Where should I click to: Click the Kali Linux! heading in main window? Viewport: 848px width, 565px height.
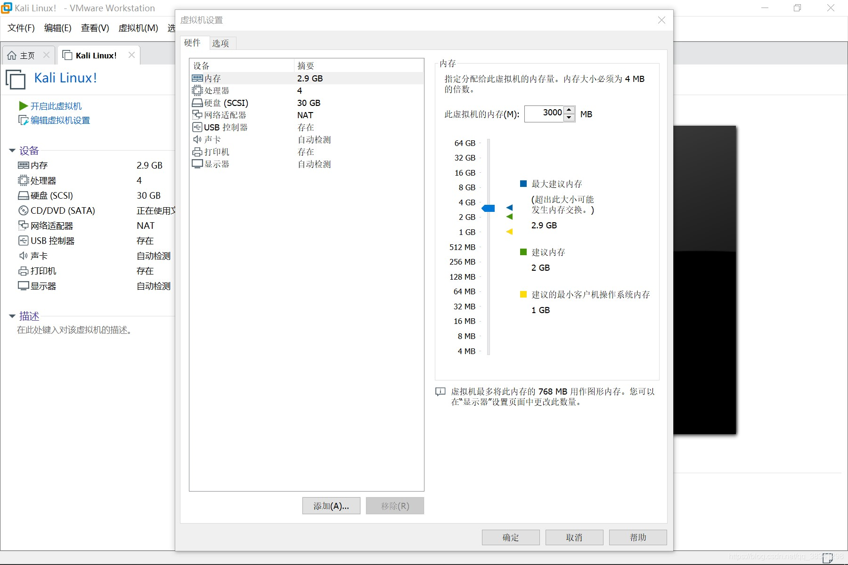(x=65, y=78)
